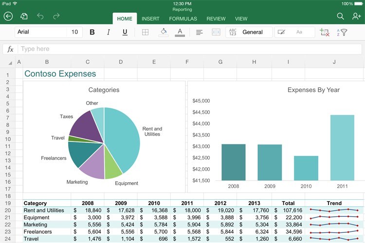This screenshot has width=365, height=243.
Task: Select the Travel row label
Action: [31, 239]
